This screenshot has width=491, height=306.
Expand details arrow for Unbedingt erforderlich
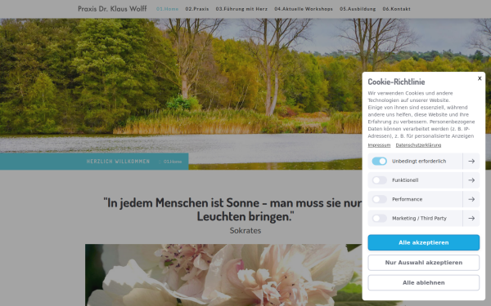pos(471,161)
